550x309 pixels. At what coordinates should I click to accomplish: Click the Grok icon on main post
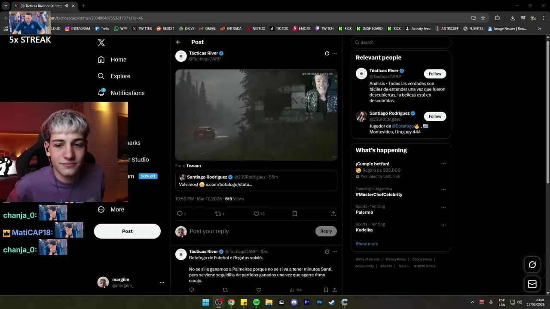(x=327, y=53)
